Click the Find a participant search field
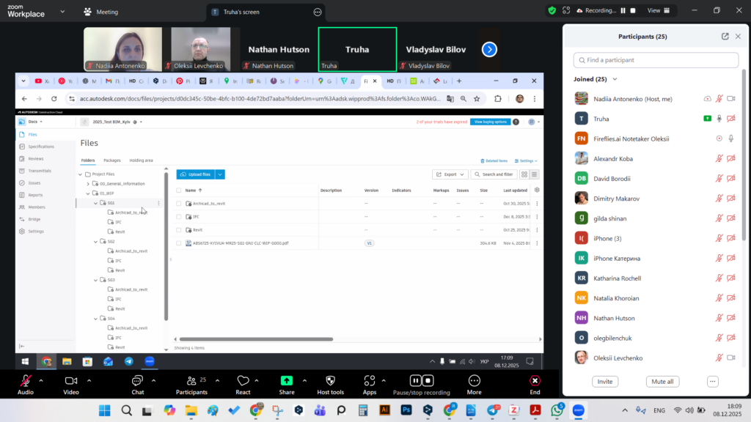 tap(656, 60)
